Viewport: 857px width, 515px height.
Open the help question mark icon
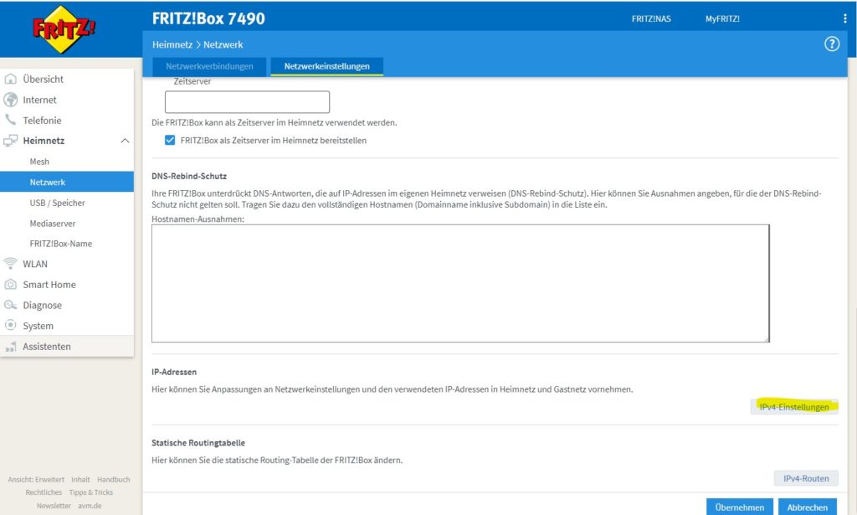click(x=831, y=44)
